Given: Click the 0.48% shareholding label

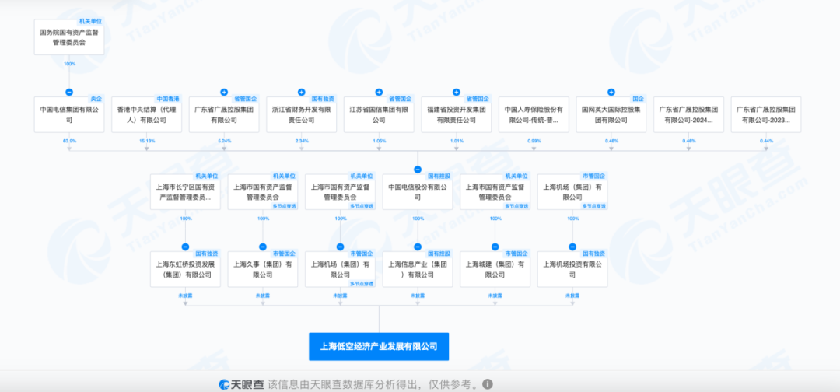Looking at the screenshot, I should pos(611,141).
